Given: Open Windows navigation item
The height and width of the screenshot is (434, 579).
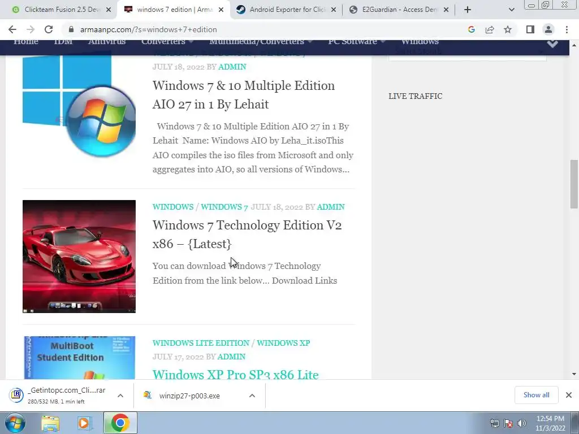Looking at the screenshot, I should point(420,41).
